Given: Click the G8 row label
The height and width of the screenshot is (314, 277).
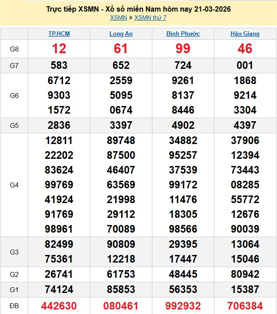Looking at the screenshot, I should [14, 49].
